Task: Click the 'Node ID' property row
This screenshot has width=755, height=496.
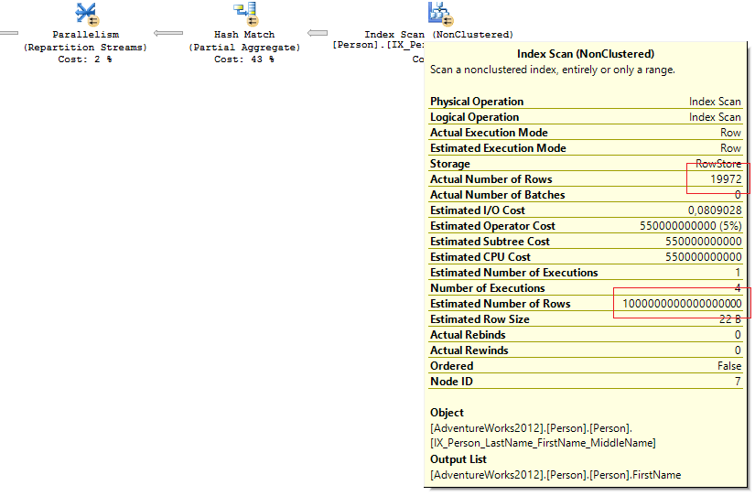Action: click(x=586, y=382)
